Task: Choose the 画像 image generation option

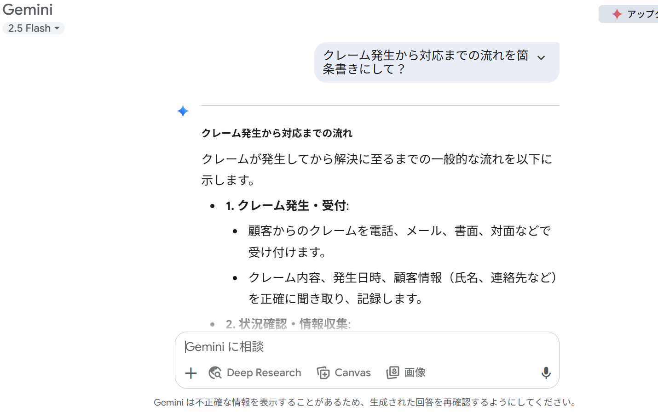Action: click(x=406, y=372)
